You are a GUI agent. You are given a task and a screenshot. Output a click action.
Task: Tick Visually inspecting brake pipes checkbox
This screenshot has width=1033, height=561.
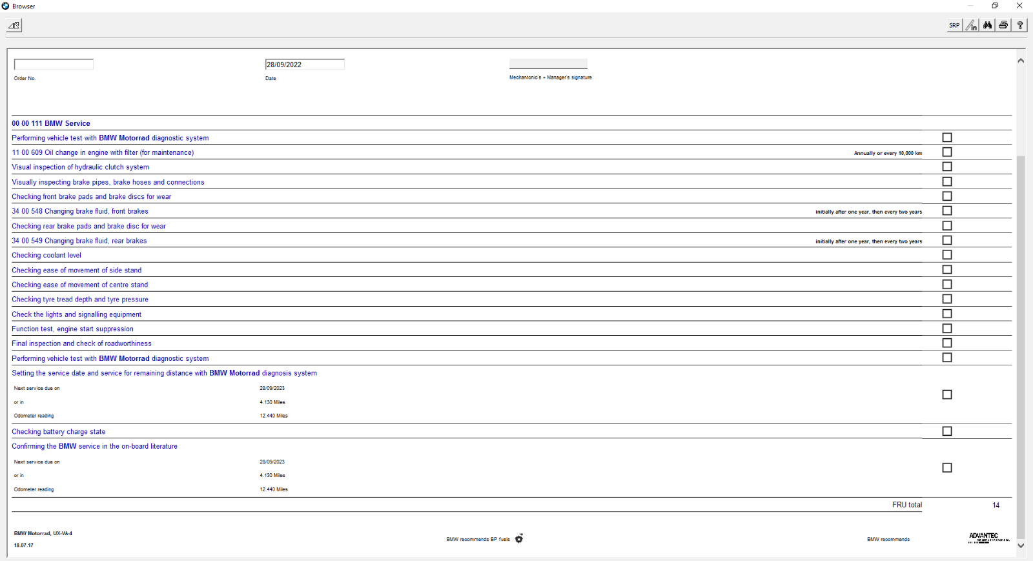947,181
